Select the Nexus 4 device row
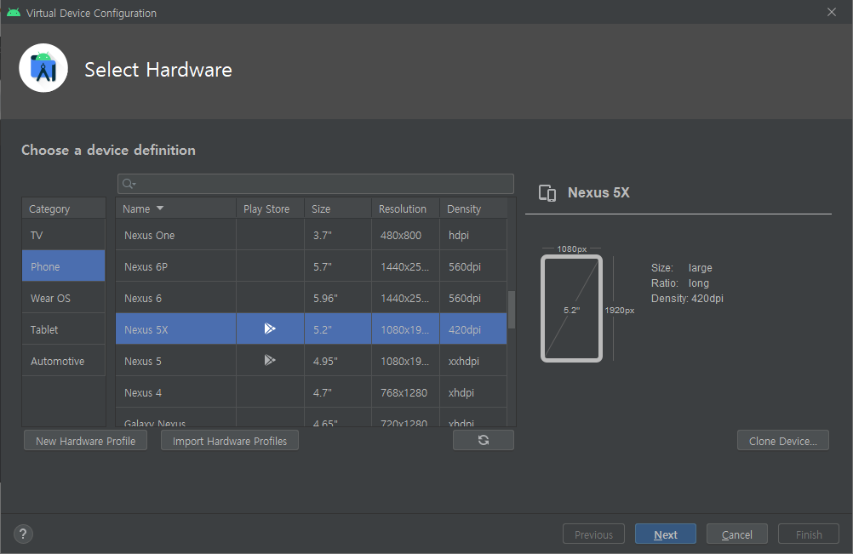Screen dimensions: 853x554 pos(312,392)
